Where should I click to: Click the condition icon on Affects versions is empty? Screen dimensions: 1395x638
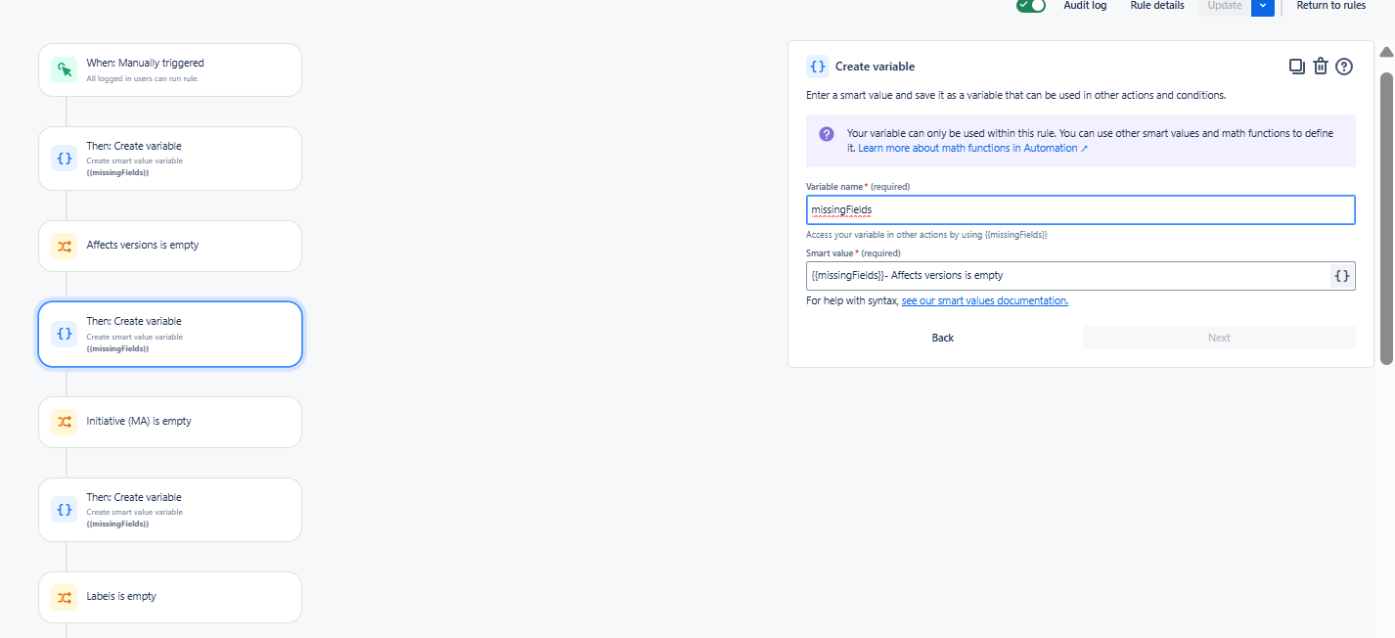point(63,246)
